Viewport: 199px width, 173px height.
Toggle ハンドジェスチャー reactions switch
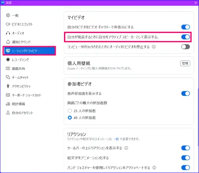pyautogui.click(x=185, y=168)
